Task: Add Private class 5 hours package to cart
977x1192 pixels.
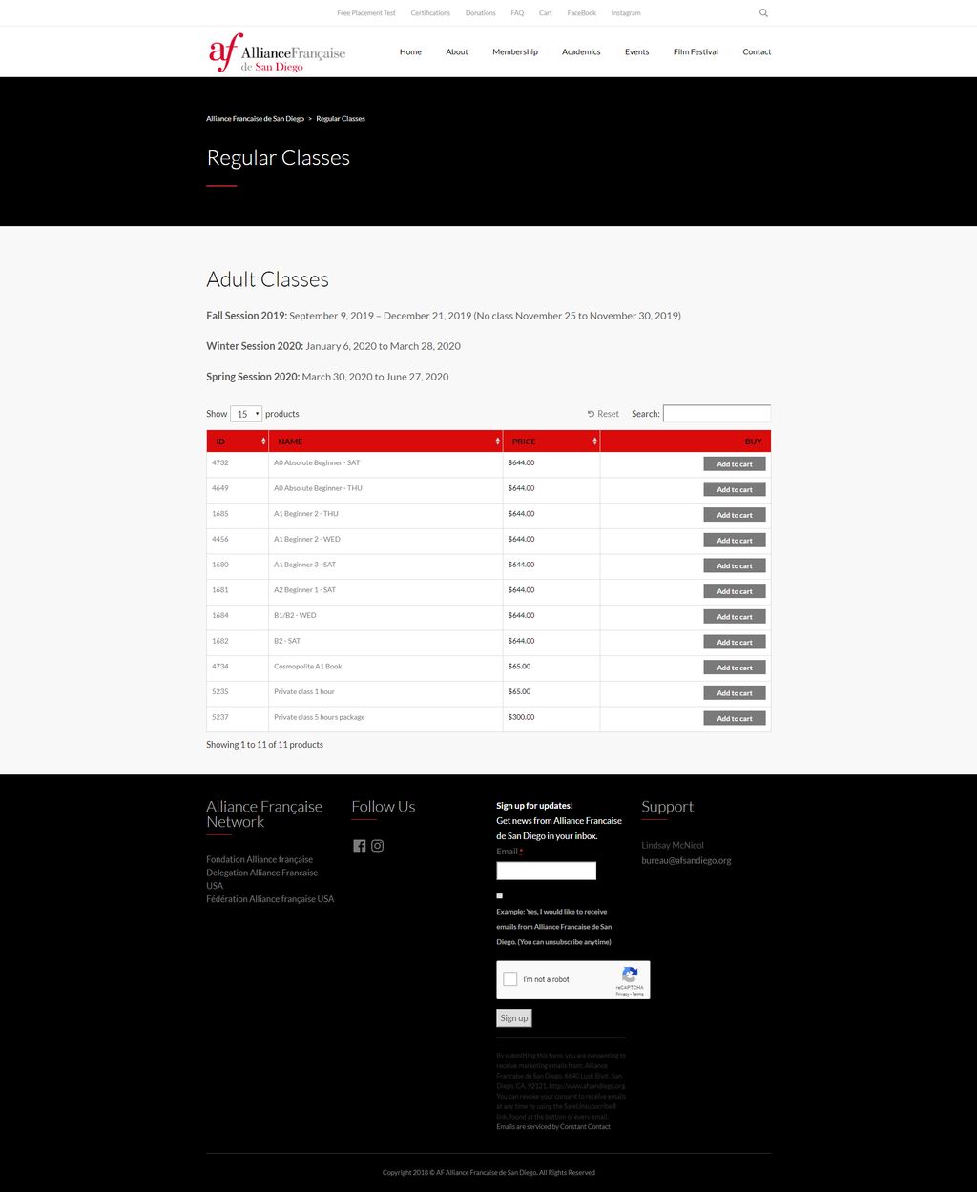Action: pyautogui.click(x=735, y=718)
